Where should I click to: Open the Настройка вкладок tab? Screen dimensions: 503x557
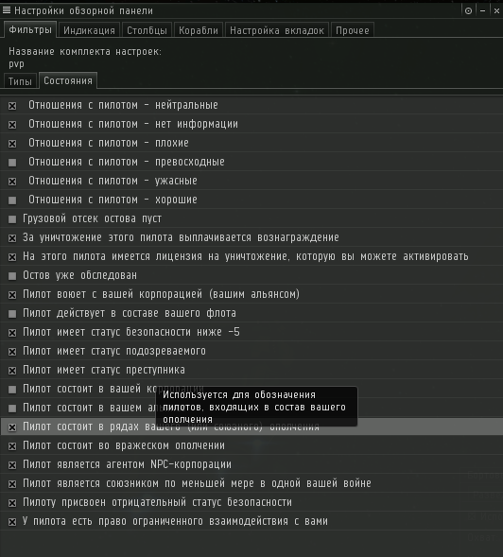tap(277, 30)
